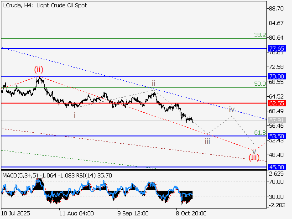The height and width of the screenshot is (219, 292).
Task: Click the 53.50 support price label
Action: pos(277,136)
